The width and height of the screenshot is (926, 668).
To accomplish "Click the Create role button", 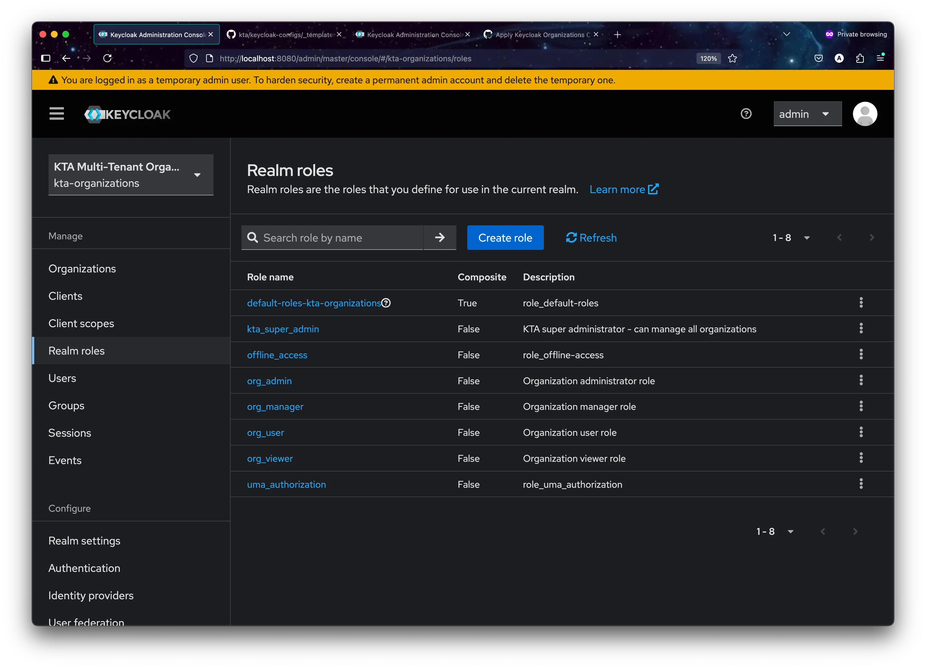I will (505, 238).
